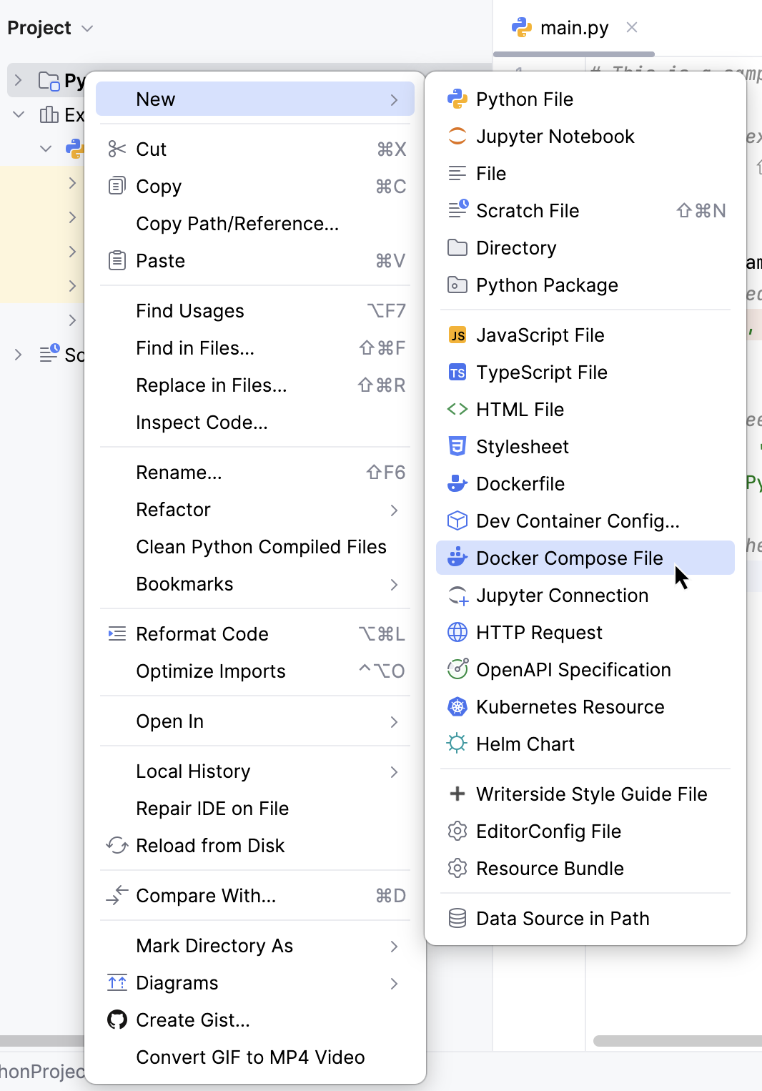
Task: Click the Resource Bundle gear icon
Action: (x=457, y=869)
